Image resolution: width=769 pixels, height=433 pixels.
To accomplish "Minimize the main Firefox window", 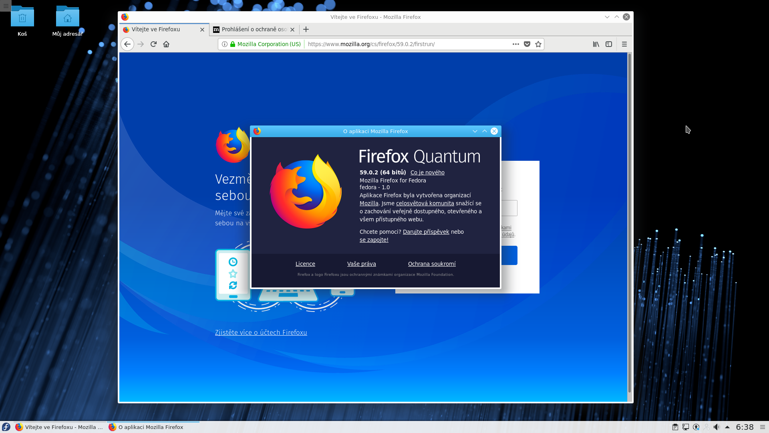I will [x=607, y=17].
